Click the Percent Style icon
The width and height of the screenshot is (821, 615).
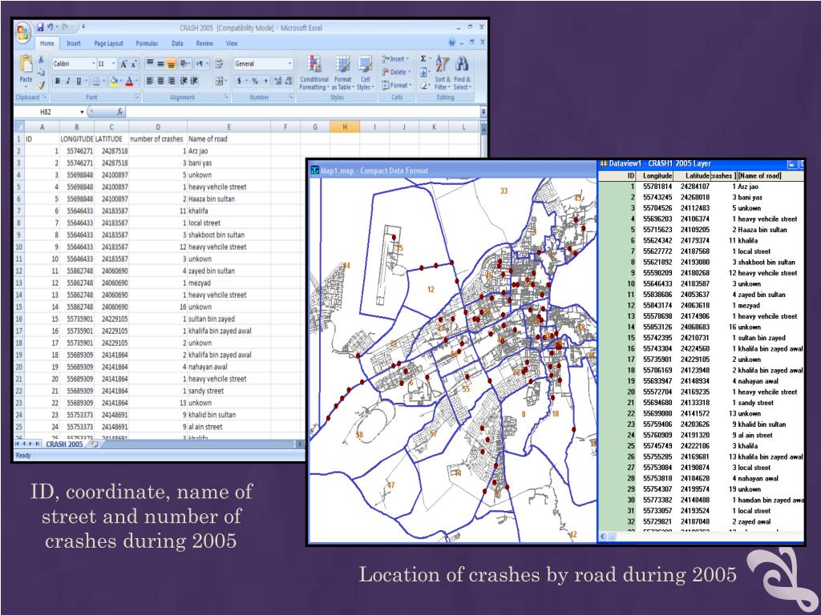(255, 81)
